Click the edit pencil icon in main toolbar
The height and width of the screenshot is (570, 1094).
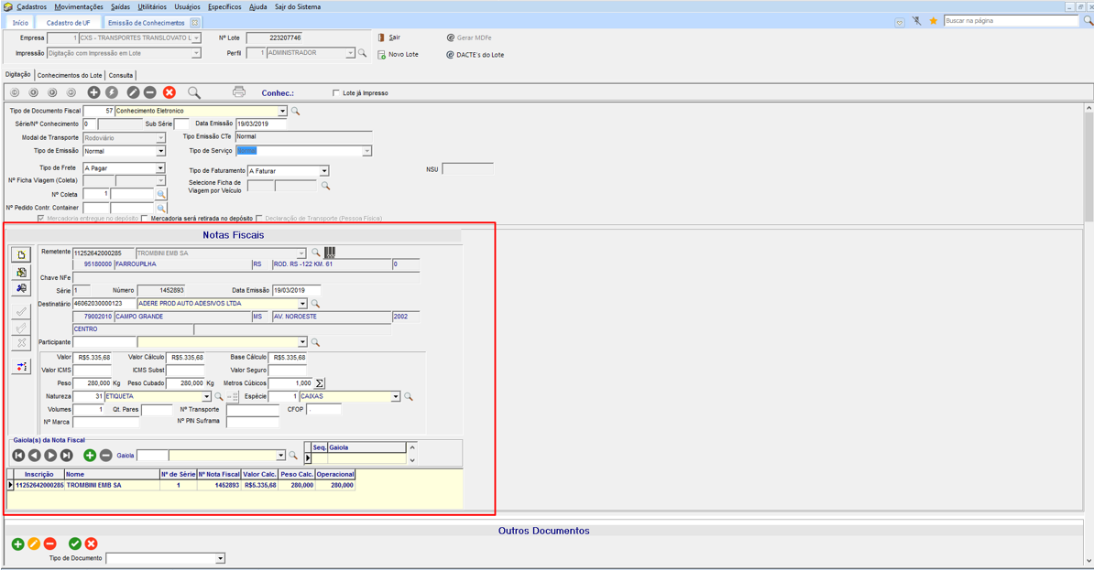click(133, 92)
